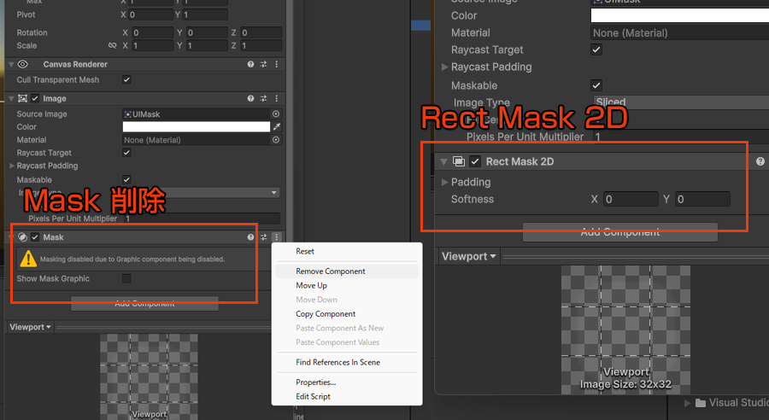Screen dimensions: 769x420
Task: Click the white Color swatch in left Image component
Action: 196,127
